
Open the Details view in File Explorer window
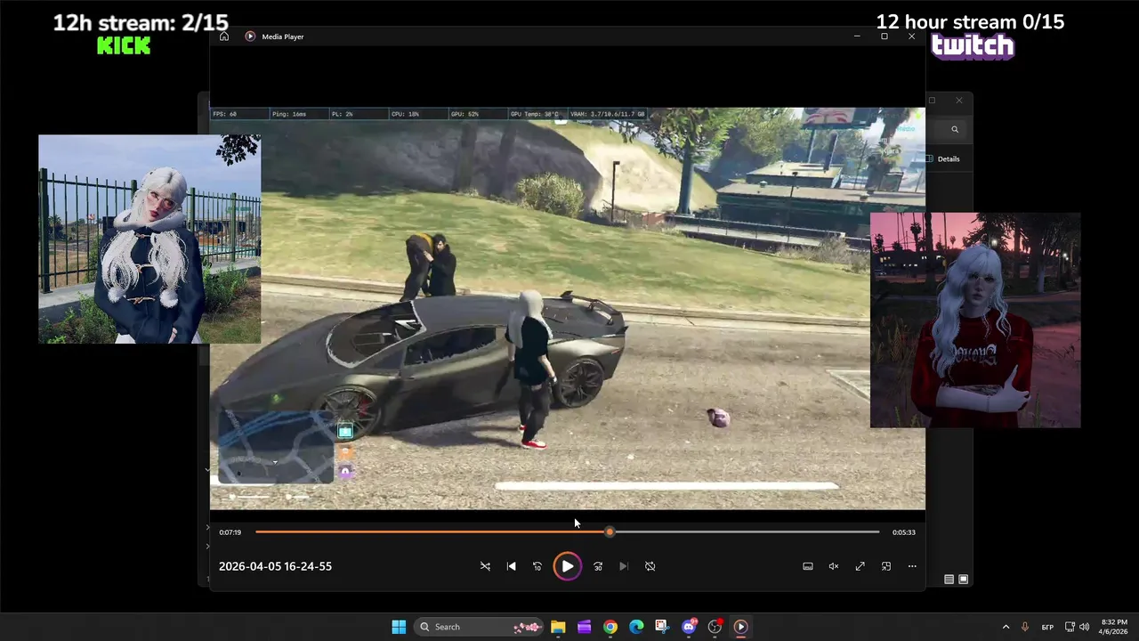coord(943,158)
